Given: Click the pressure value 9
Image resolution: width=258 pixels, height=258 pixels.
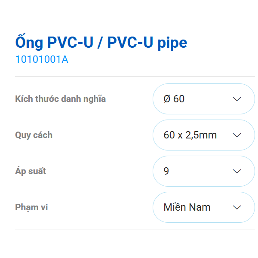Looking at the screenshot, I should pos(166,171).
